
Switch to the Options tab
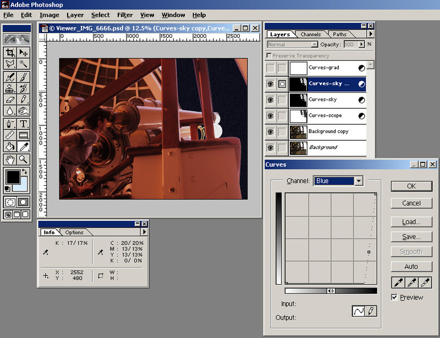coord(74,232)
